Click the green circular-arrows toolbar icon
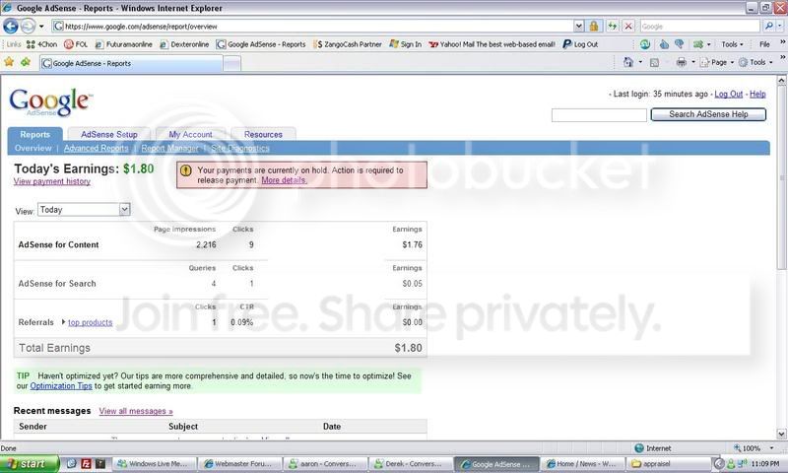 [x=645, y=44]
